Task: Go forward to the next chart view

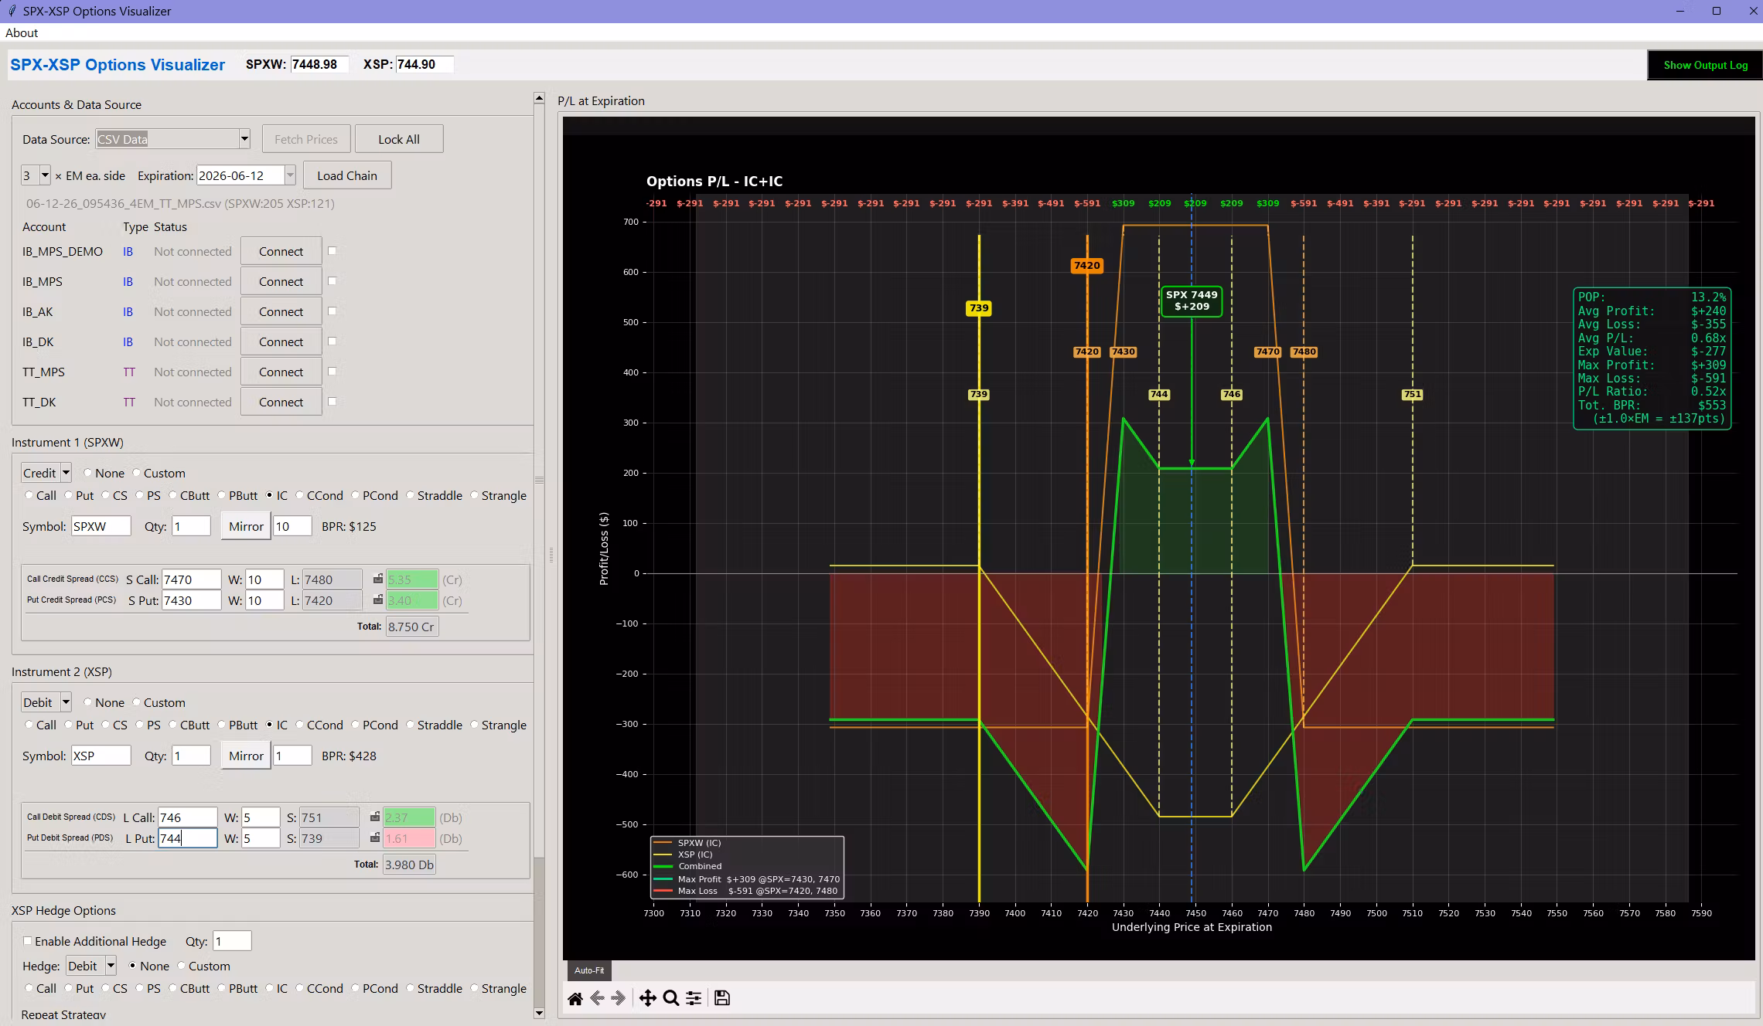Action: pos(619,999)
